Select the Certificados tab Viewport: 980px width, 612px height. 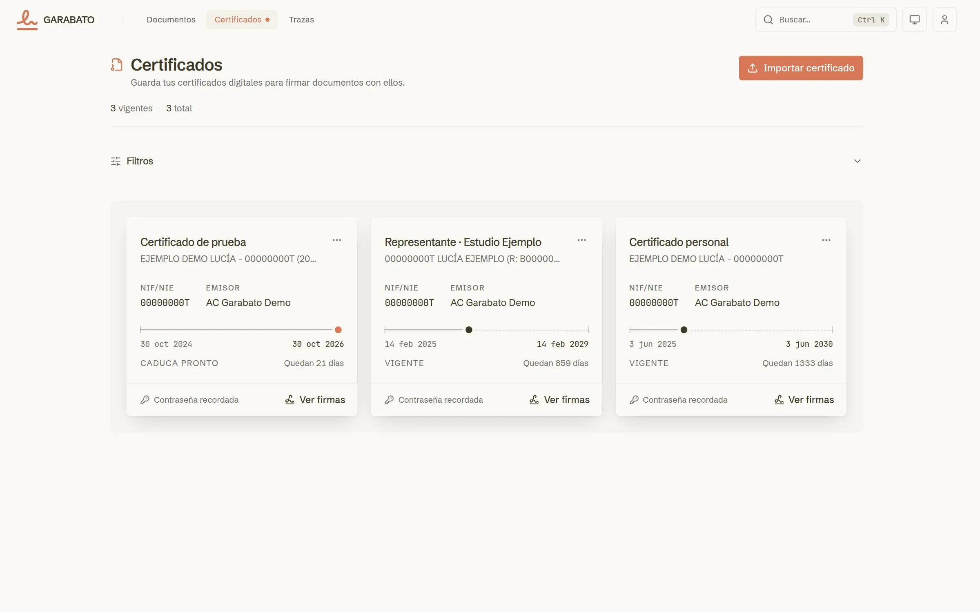242,20
